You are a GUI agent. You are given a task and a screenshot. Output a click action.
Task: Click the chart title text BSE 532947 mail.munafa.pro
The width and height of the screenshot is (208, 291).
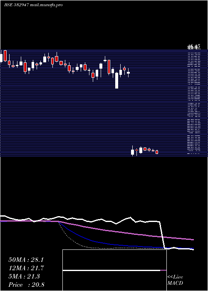coord(33,5)
